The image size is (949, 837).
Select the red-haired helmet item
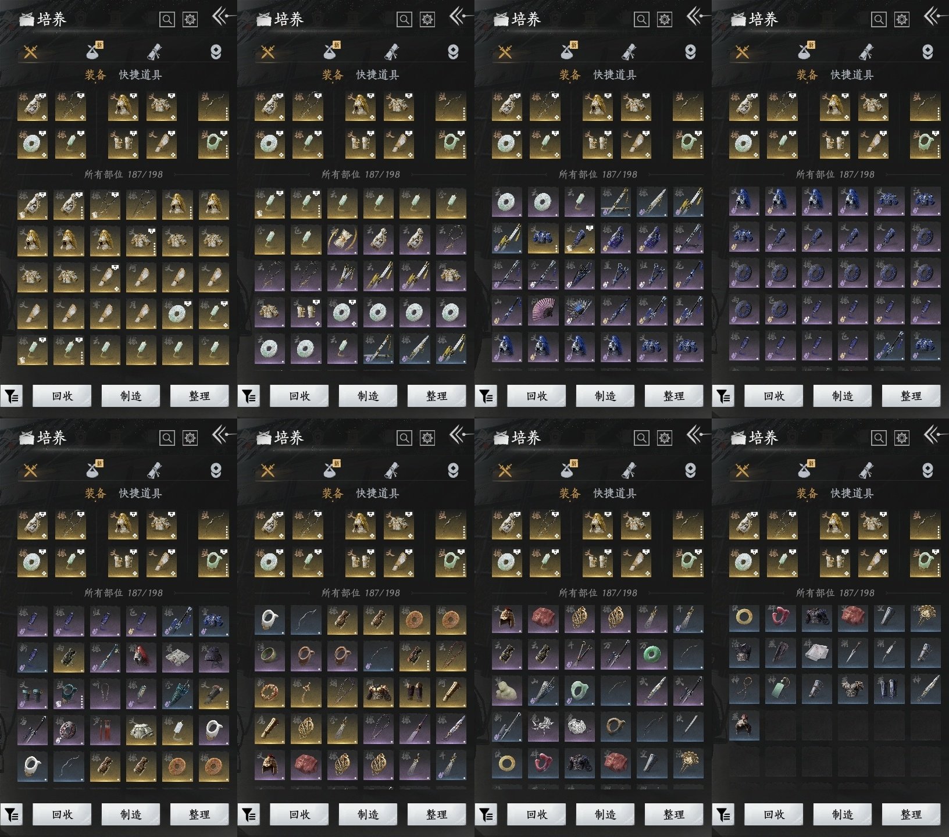click(x=141, y=657)
